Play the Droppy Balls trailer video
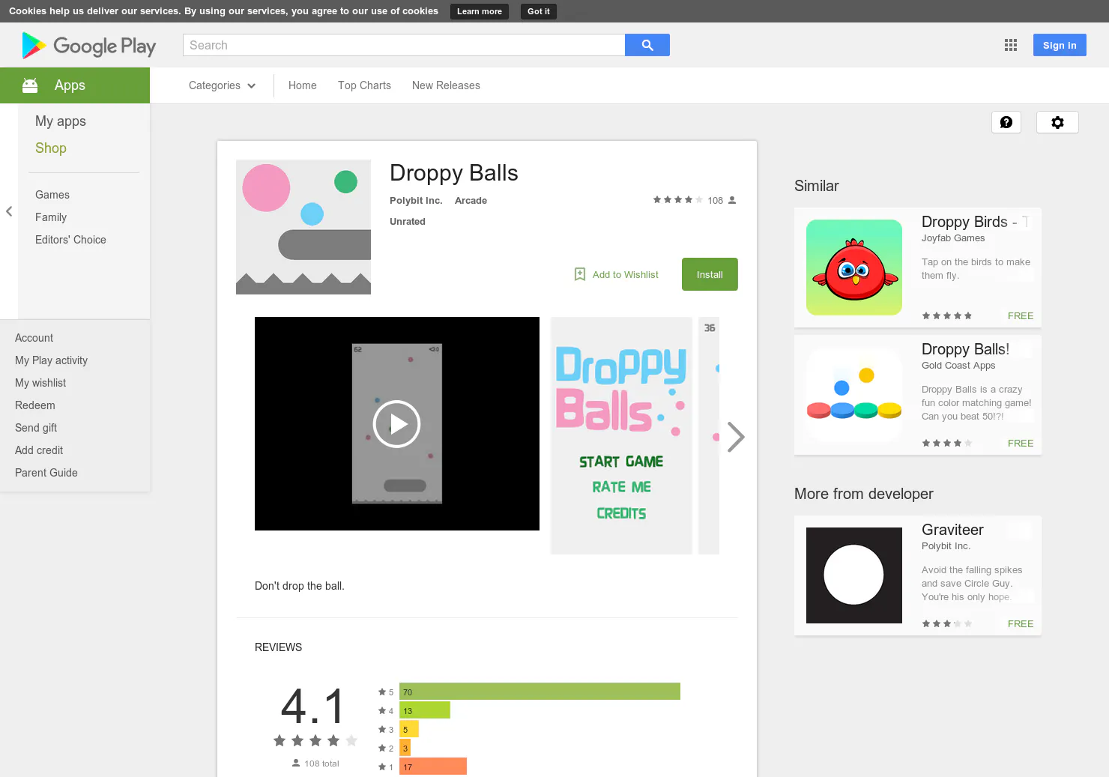The width and height of the screenshot is (1109, 777). click(397, 424)
